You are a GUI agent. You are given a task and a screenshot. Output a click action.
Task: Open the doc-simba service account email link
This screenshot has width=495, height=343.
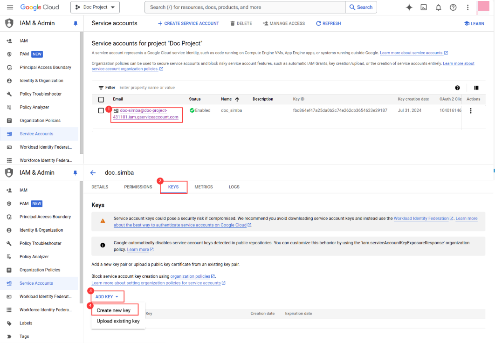point(146,114)
